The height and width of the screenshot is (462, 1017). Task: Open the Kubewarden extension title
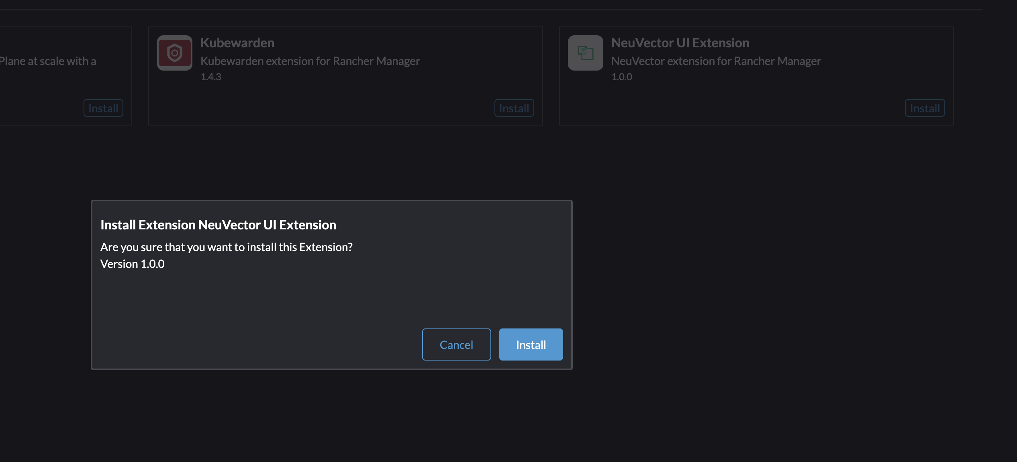237,43
